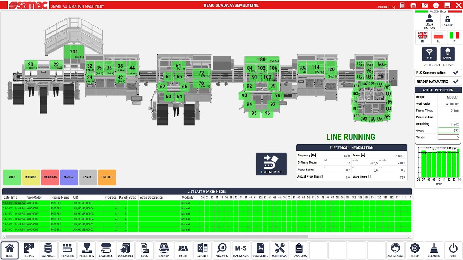
Task: Open the MAINTENAN. page
Action: (280, 250)
